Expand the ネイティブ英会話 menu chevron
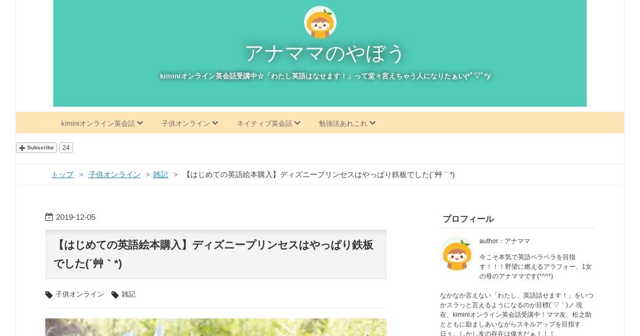The height and width of the screenshot is (336, 640). coord(297,123)
